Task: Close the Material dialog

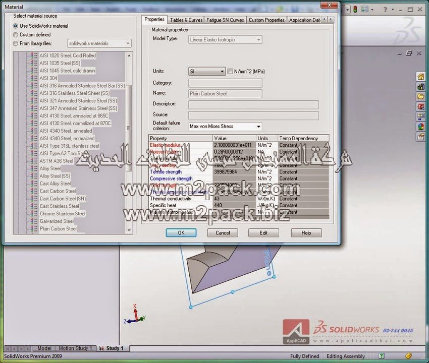Action: coord(329,5)
